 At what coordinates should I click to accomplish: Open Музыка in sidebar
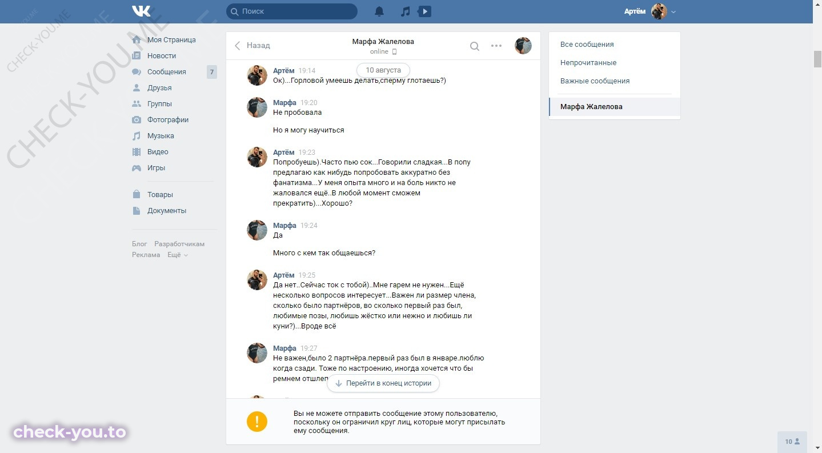point(161,136)
